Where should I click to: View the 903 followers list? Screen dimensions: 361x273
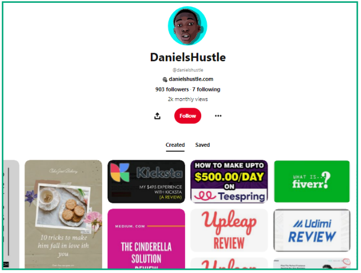(x=172, y=89)
